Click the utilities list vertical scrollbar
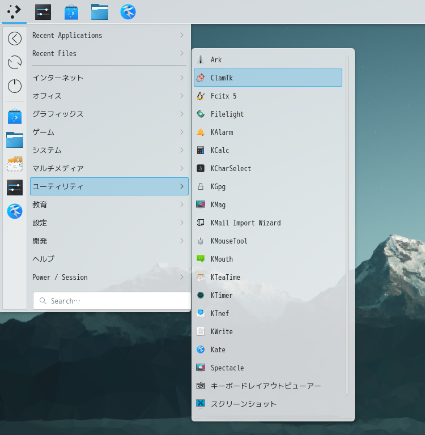 [x=347, y=225]
